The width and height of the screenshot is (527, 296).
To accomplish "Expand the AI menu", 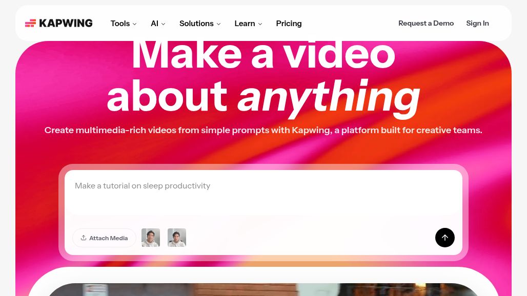I will tap(158, 24).
